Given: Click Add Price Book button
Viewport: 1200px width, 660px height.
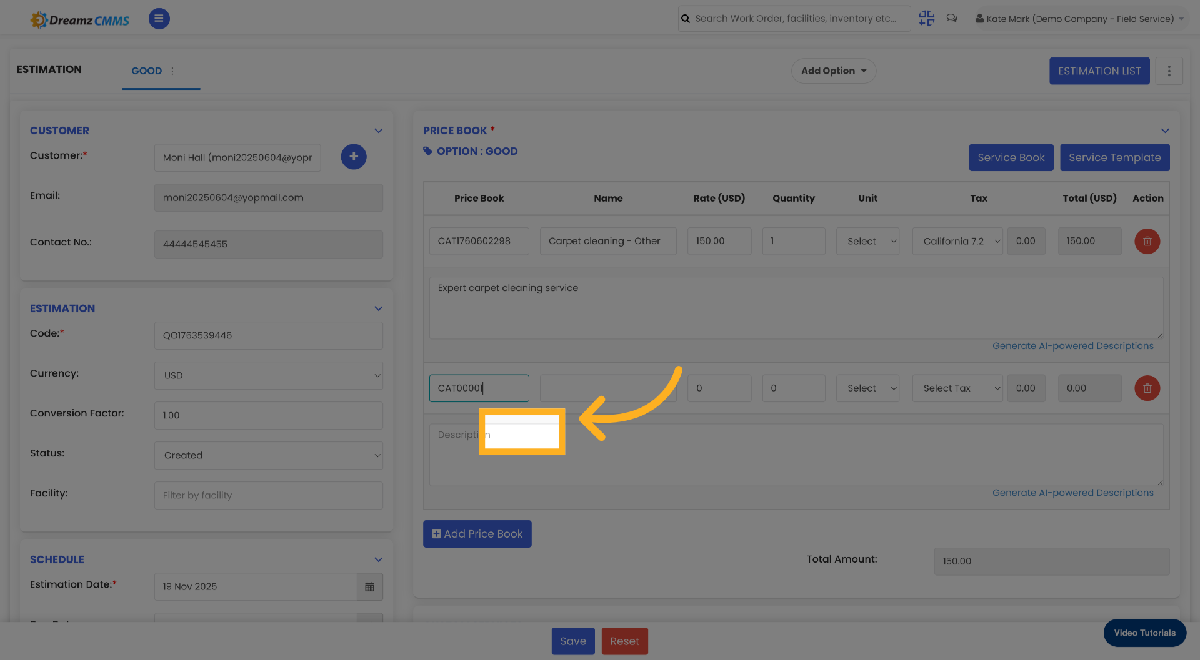Looking at the screenshot, I should 477,534.
